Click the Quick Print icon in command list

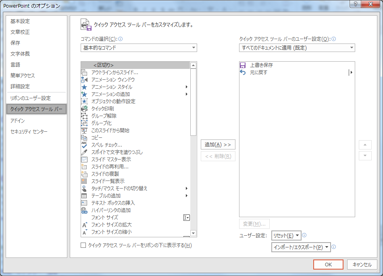point(84,109)
